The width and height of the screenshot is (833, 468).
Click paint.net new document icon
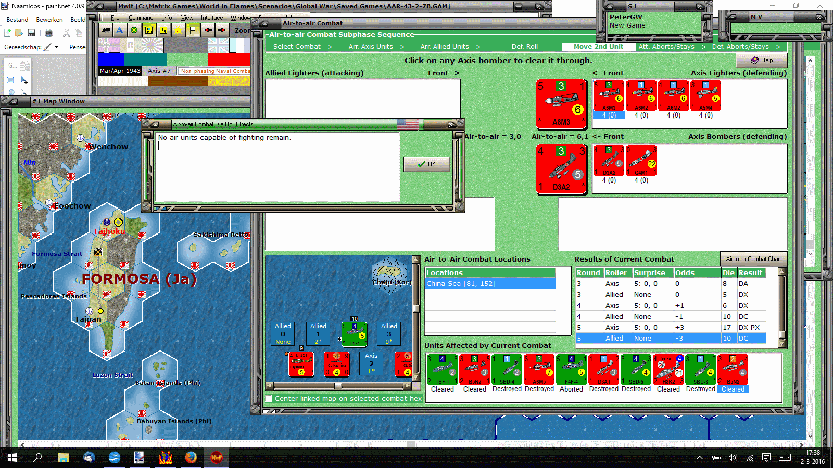[x=8, y=33]
